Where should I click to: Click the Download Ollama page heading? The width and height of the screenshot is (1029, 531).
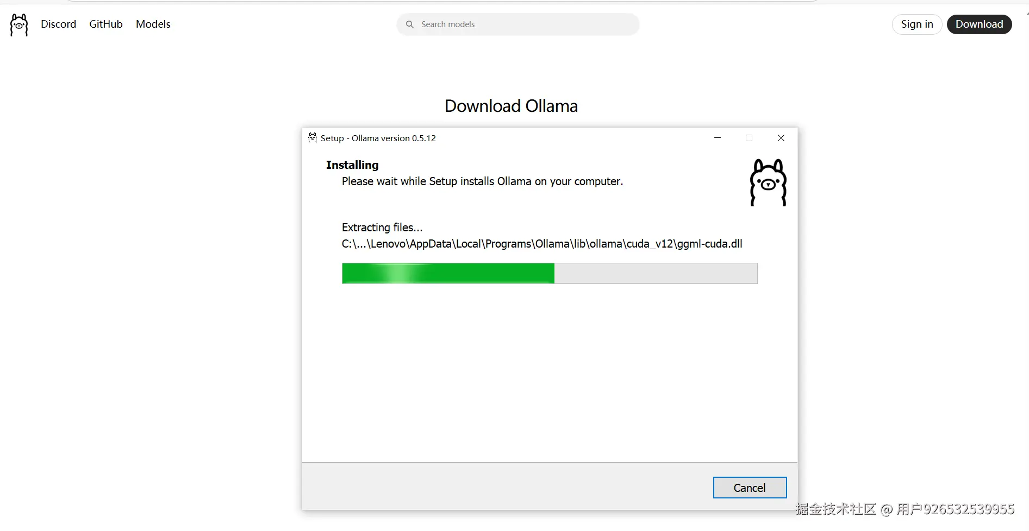coord(511,106)
